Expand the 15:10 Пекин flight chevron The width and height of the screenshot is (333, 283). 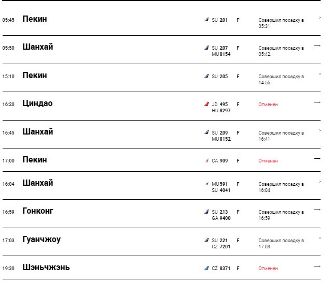(x=320, y=74)
